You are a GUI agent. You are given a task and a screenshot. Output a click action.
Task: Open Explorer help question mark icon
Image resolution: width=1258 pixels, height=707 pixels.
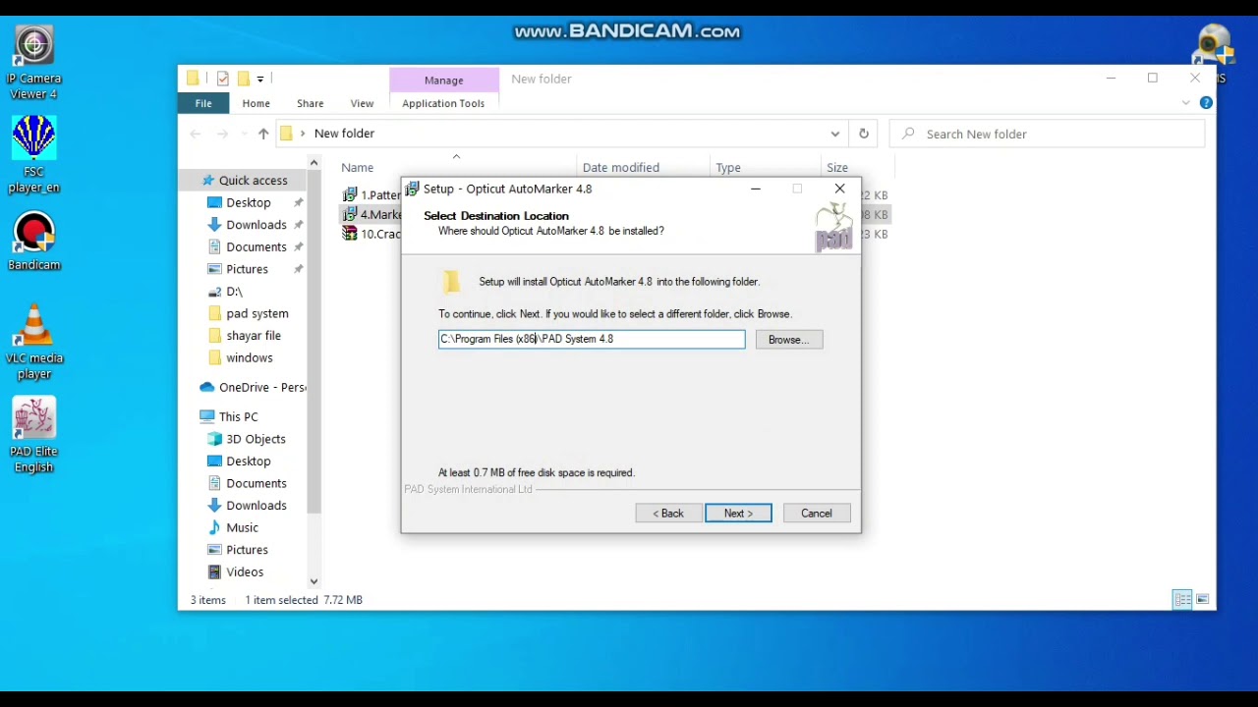(1206, 103)
